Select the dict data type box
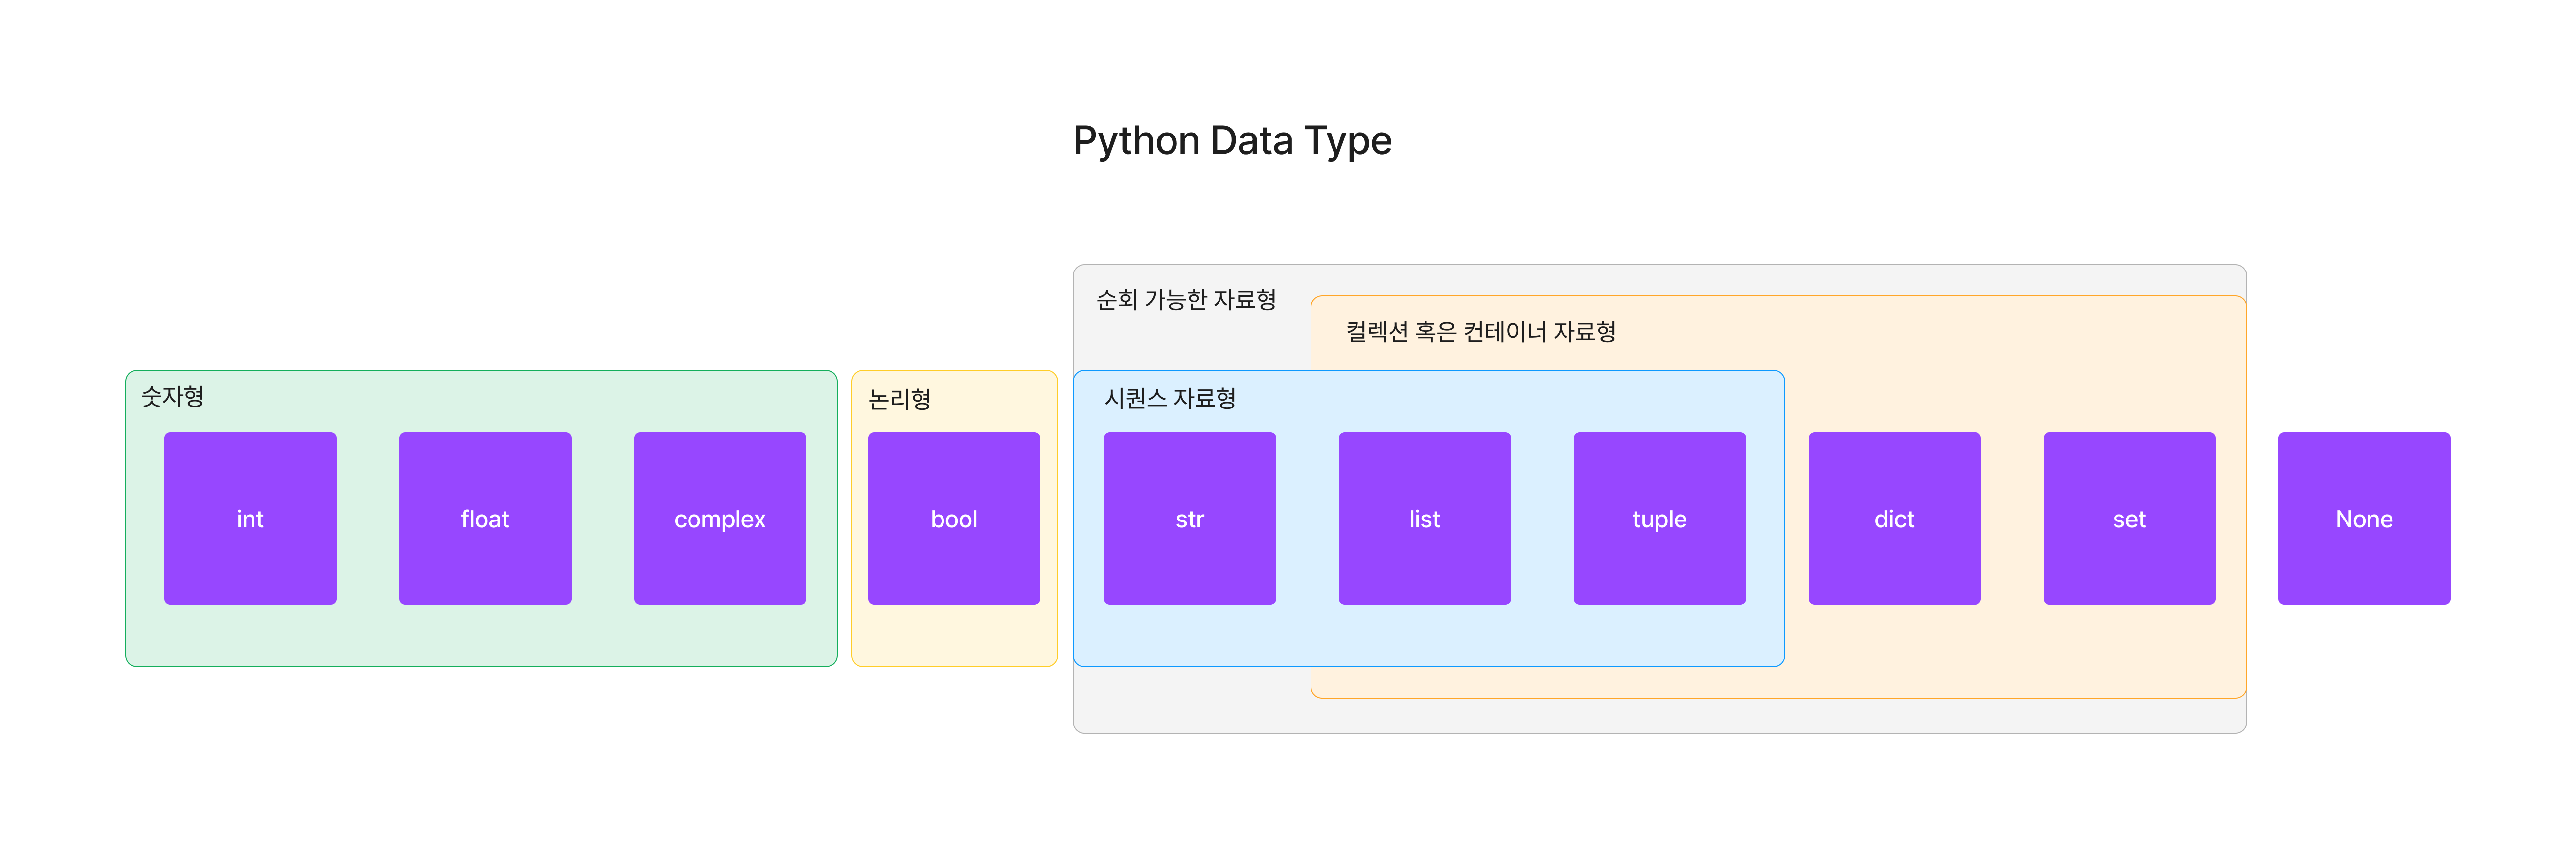The width and height of the screenshot is (2576, 859). 1895,518
